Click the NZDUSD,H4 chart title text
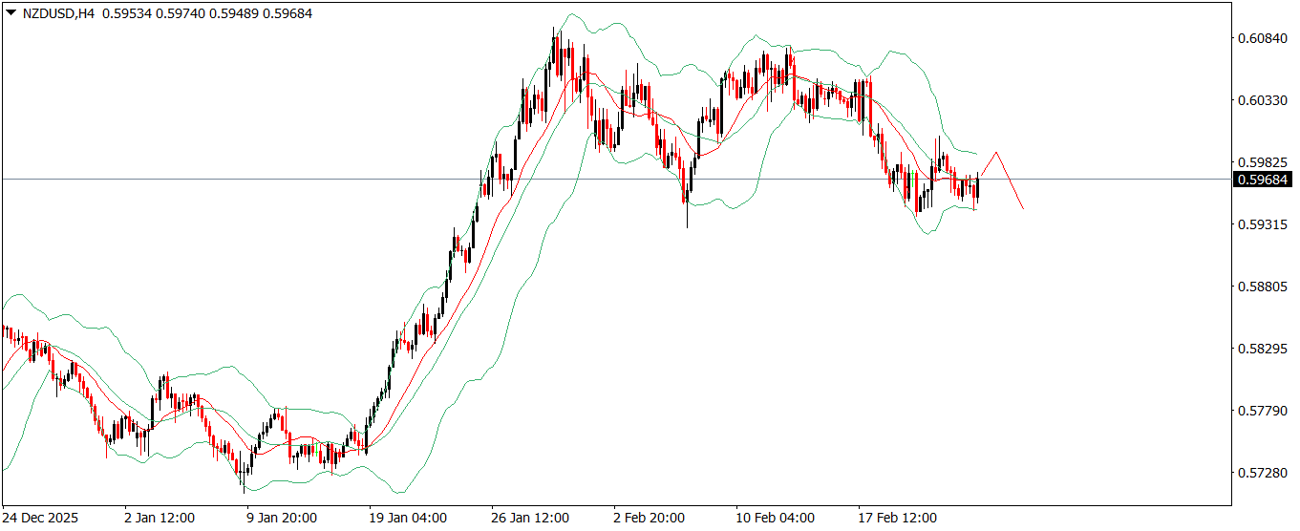Viewport: 1300px width, 531px height. pos(58,13)
